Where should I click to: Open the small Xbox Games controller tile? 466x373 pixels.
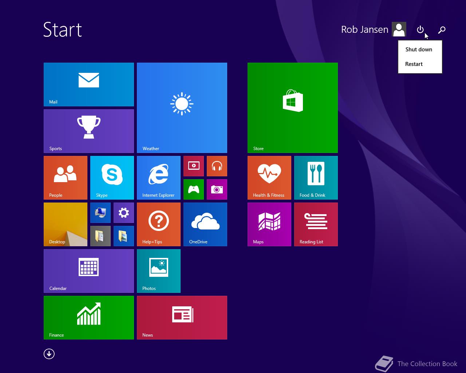click(194, 189)
